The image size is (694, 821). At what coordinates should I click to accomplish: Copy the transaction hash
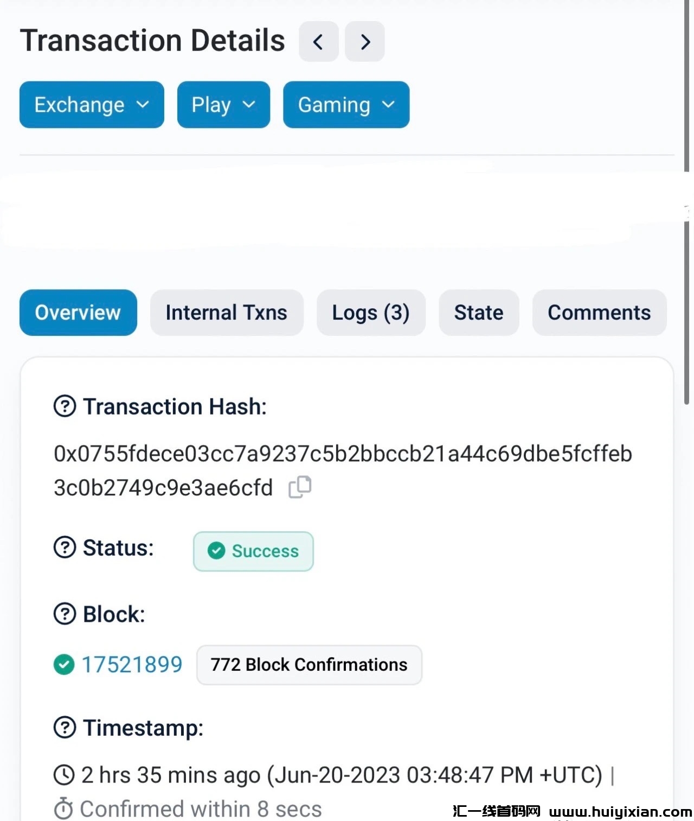[300, 487]
